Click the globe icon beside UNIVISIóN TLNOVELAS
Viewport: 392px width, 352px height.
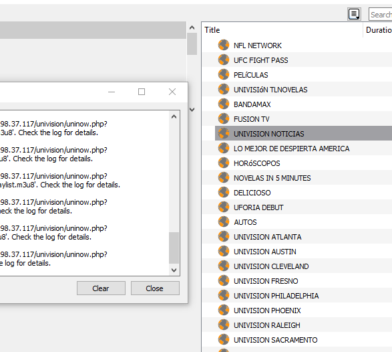coord(224,89)
